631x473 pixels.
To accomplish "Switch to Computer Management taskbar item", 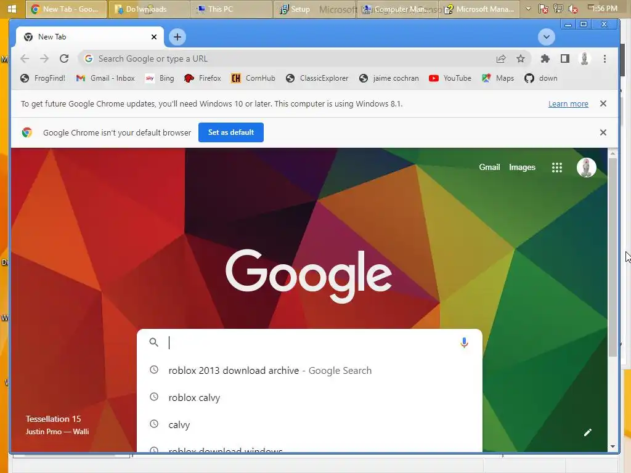I will 399,9.
